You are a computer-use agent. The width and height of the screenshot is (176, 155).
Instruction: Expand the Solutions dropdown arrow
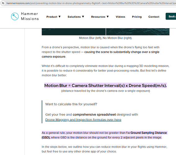(x=83, y=17)
